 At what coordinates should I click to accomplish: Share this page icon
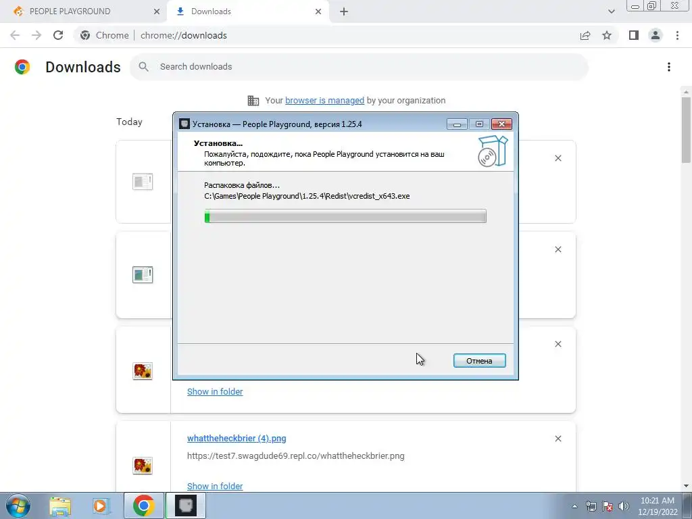(x=585, y=35)
